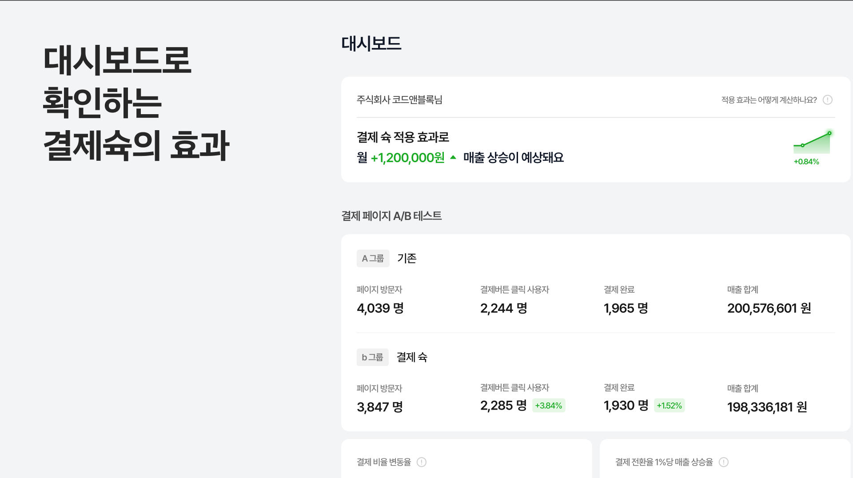Click info icon next to 결제 비율 변동율

coord(422,462)
